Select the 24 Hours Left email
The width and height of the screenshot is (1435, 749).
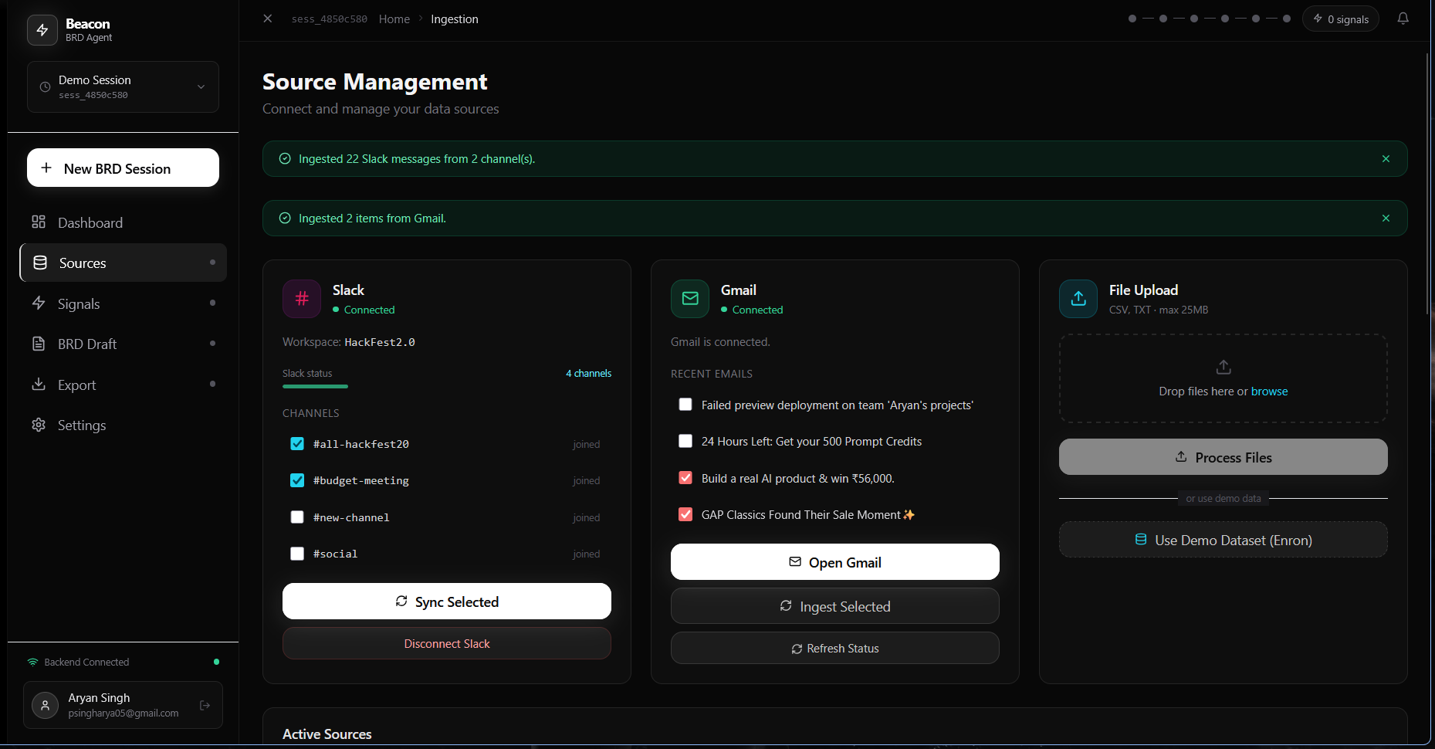(685, 441)
